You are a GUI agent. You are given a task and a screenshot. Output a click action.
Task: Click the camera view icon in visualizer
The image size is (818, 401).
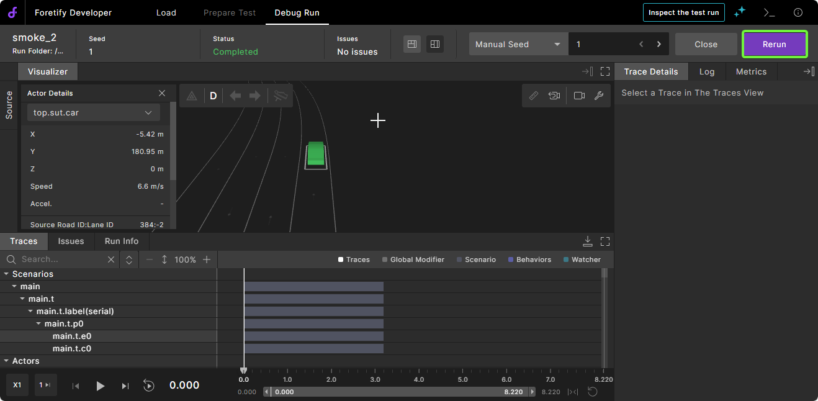[579, 96]
